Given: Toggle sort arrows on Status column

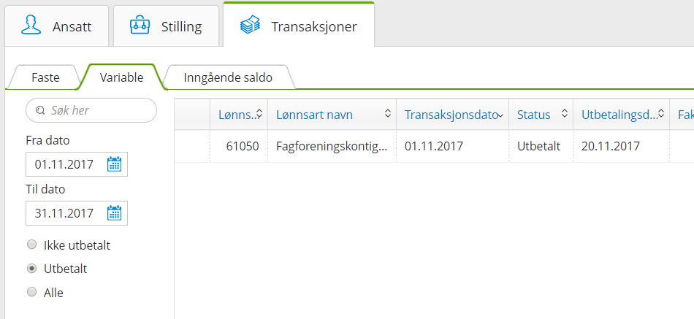Looking at the screenshot, I should point(565,115).
